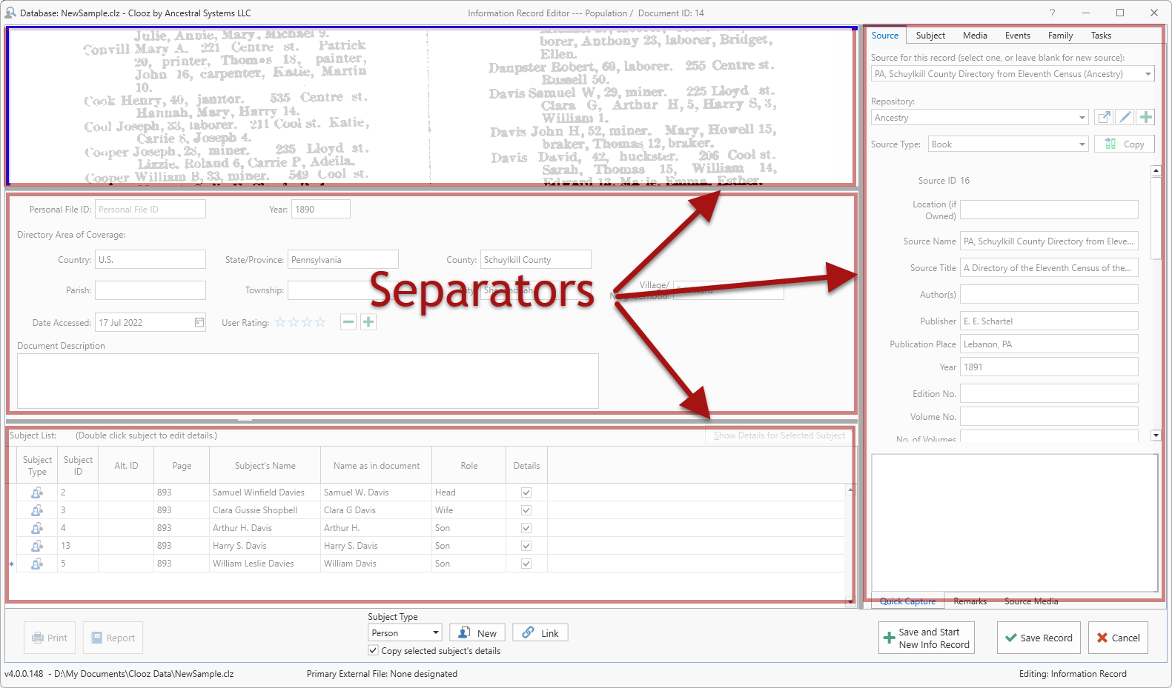Image resolution: width=1172 pixels, height=688 pixels.
Task: Click the Year field showing 1890
Action: [321, 210]
